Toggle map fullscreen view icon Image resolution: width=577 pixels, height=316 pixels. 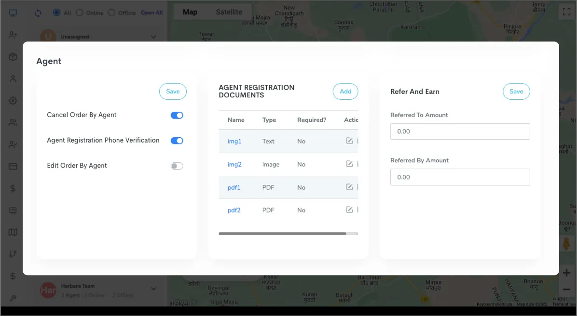click(565, 12)
